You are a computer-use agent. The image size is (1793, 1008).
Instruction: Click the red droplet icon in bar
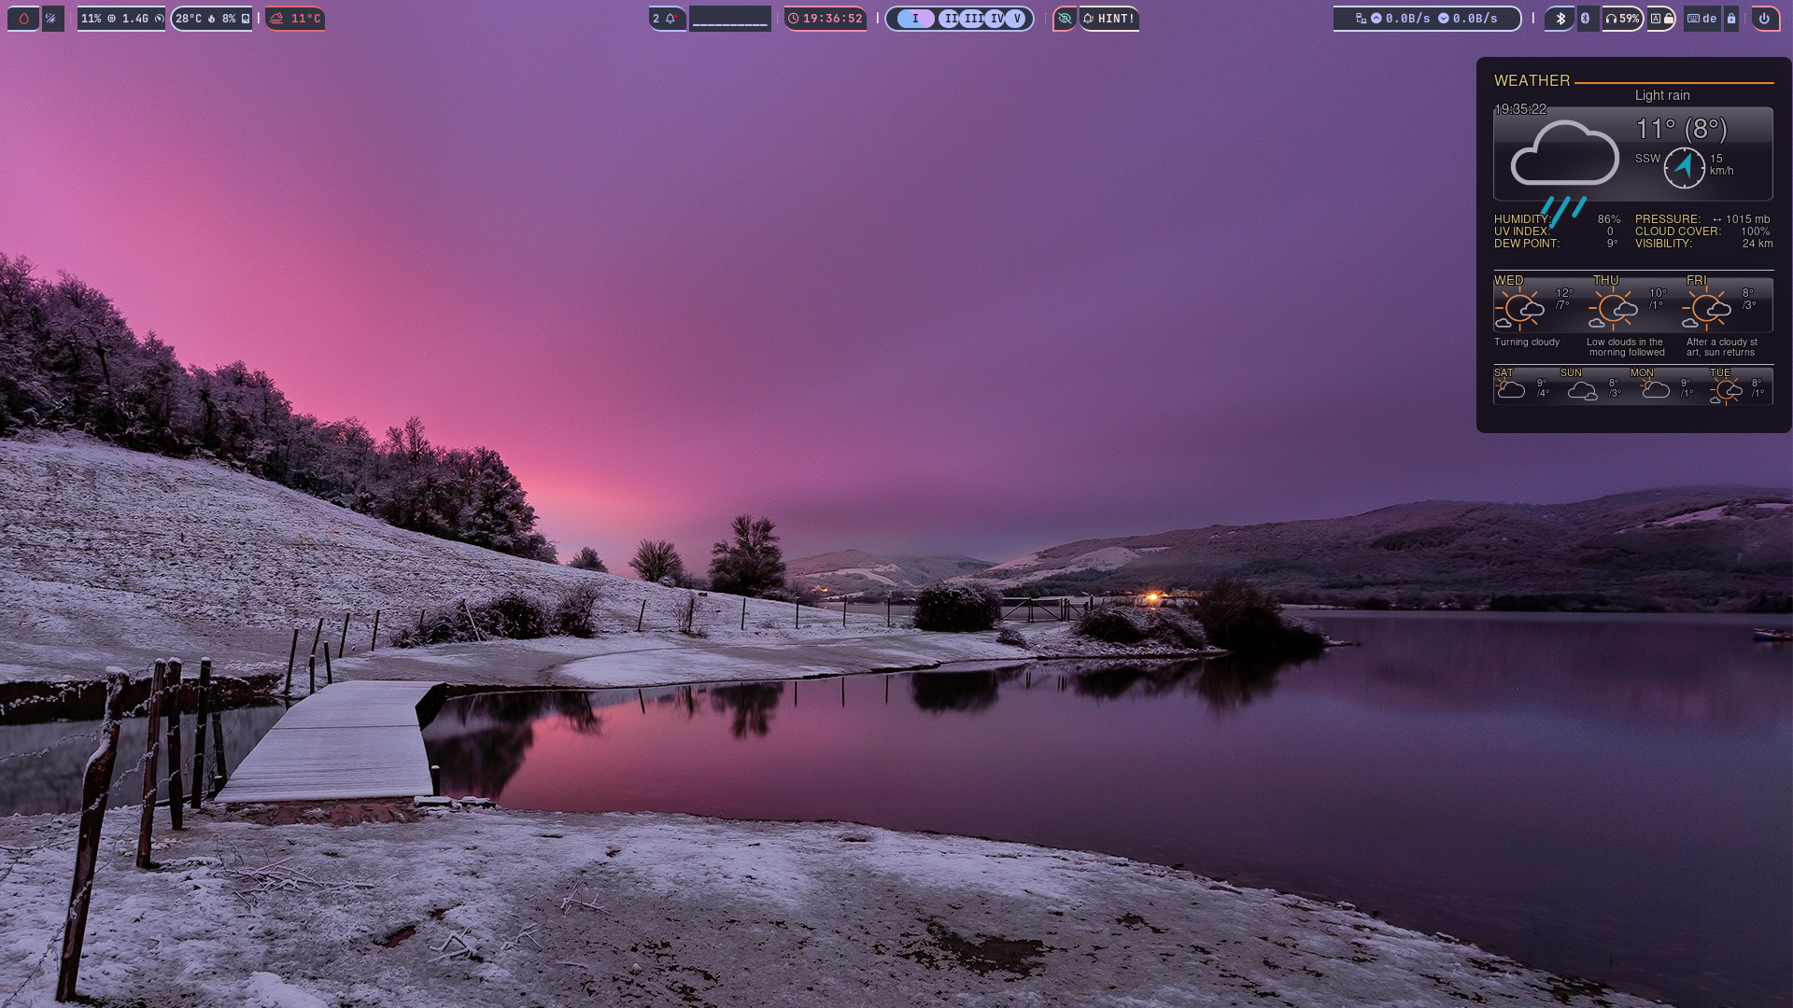23,19
